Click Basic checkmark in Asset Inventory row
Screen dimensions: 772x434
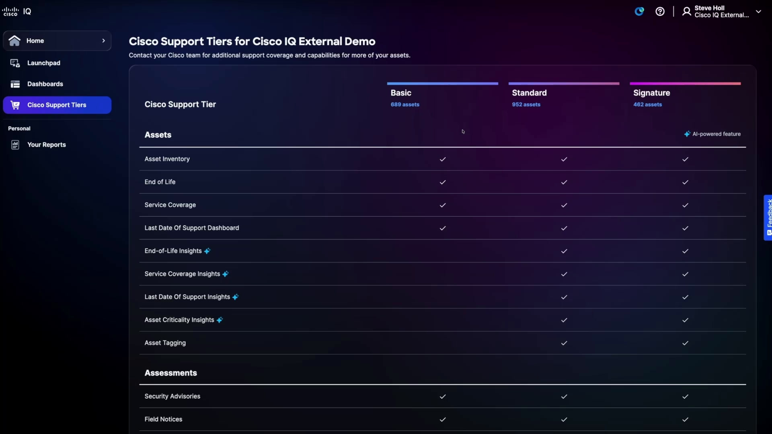click(x=443, y=159)
